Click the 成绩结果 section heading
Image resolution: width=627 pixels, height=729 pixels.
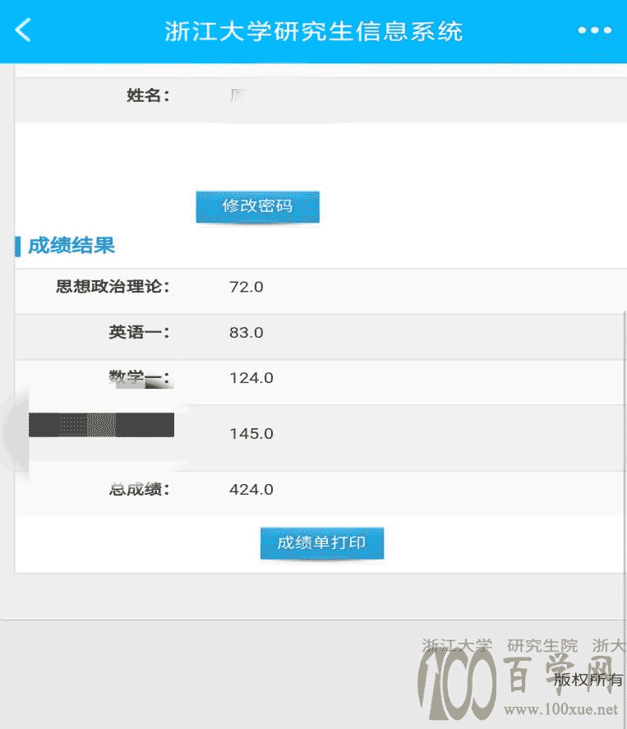[71, 246]
